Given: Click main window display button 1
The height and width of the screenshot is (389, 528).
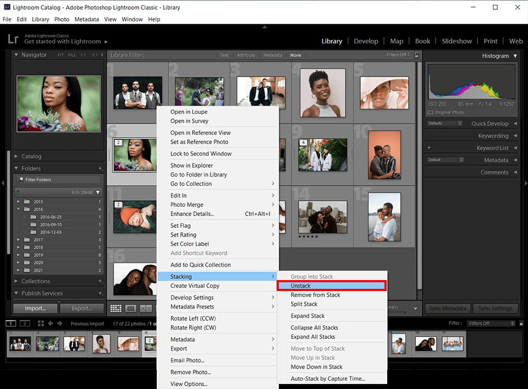Looking at the screenshot, I should (x=11, y=324).
